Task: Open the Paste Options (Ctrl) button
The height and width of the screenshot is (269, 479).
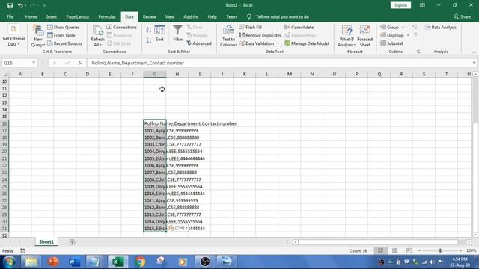Action: tap(178, 228)
